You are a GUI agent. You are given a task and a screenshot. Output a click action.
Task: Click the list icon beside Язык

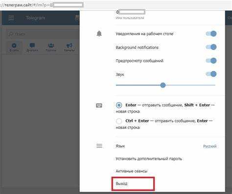(x=99, y=145)
